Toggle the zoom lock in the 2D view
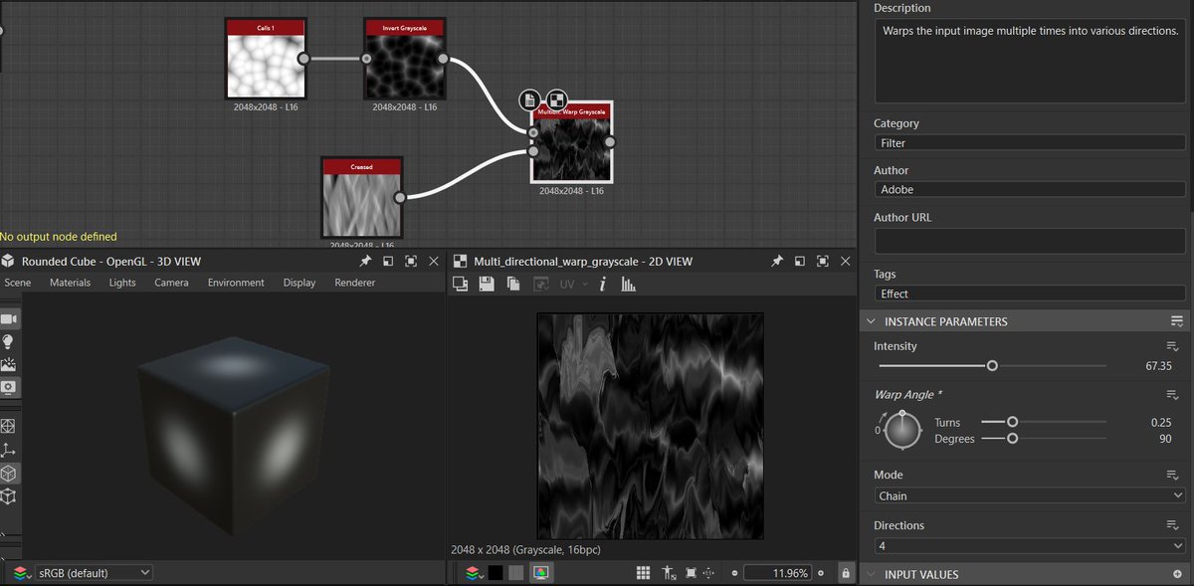The image size is (1194, 586). click(x=845, y=572)
